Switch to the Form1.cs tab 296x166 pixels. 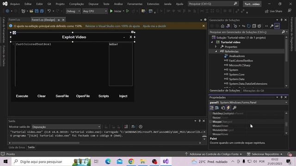[14, 19]
